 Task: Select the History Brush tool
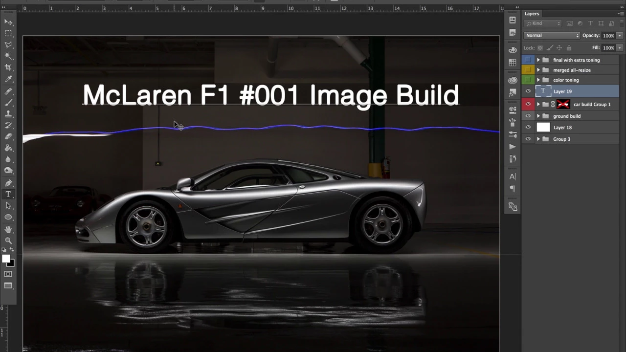coord(8,126)
